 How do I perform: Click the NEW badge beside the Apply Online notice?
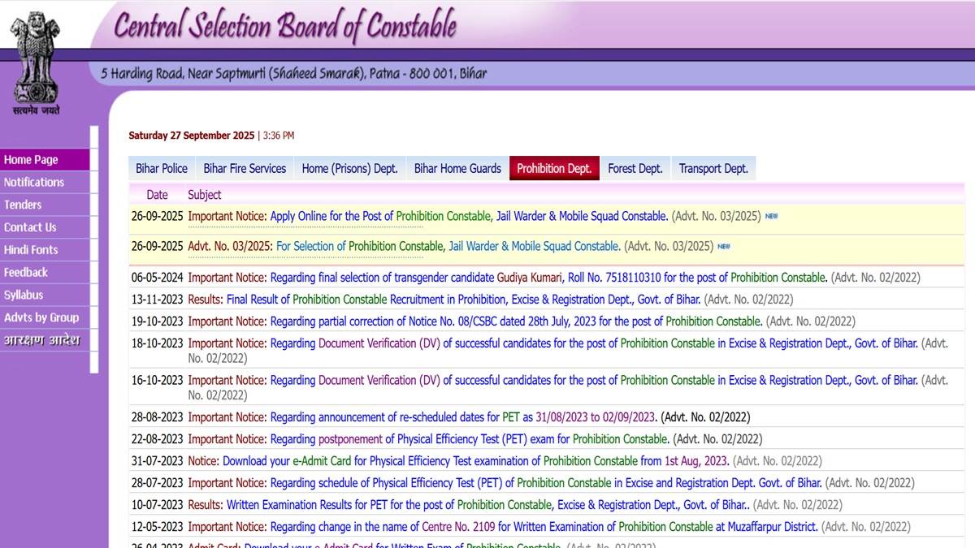[x=771, y=217]
